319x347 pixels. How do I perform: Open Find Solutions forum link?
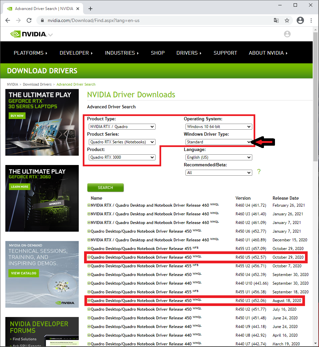[25, 339]
